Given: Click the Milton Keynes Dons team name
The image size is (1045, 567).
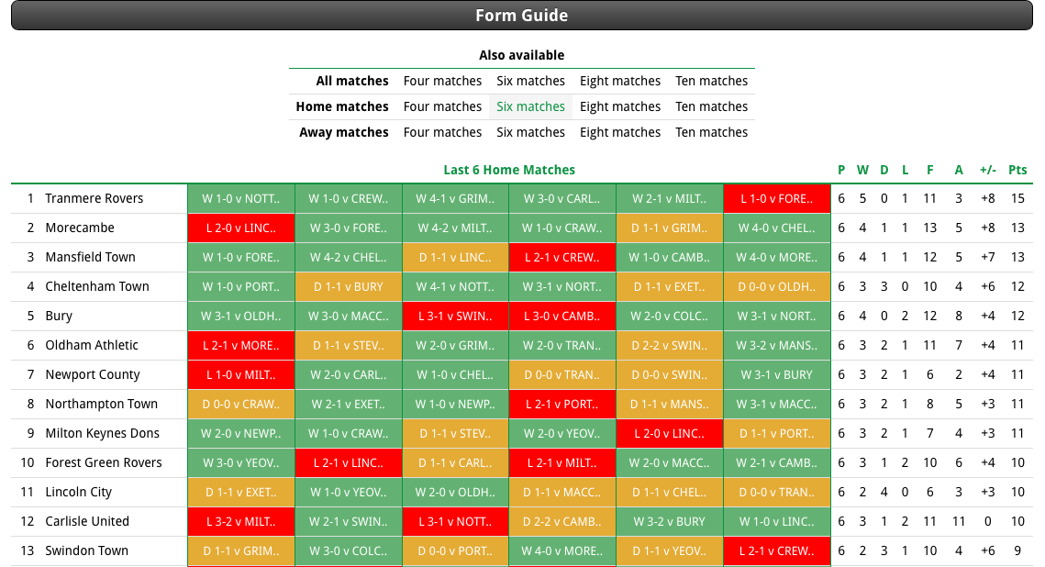Looking at the screenshot, I should click(103, 433).
